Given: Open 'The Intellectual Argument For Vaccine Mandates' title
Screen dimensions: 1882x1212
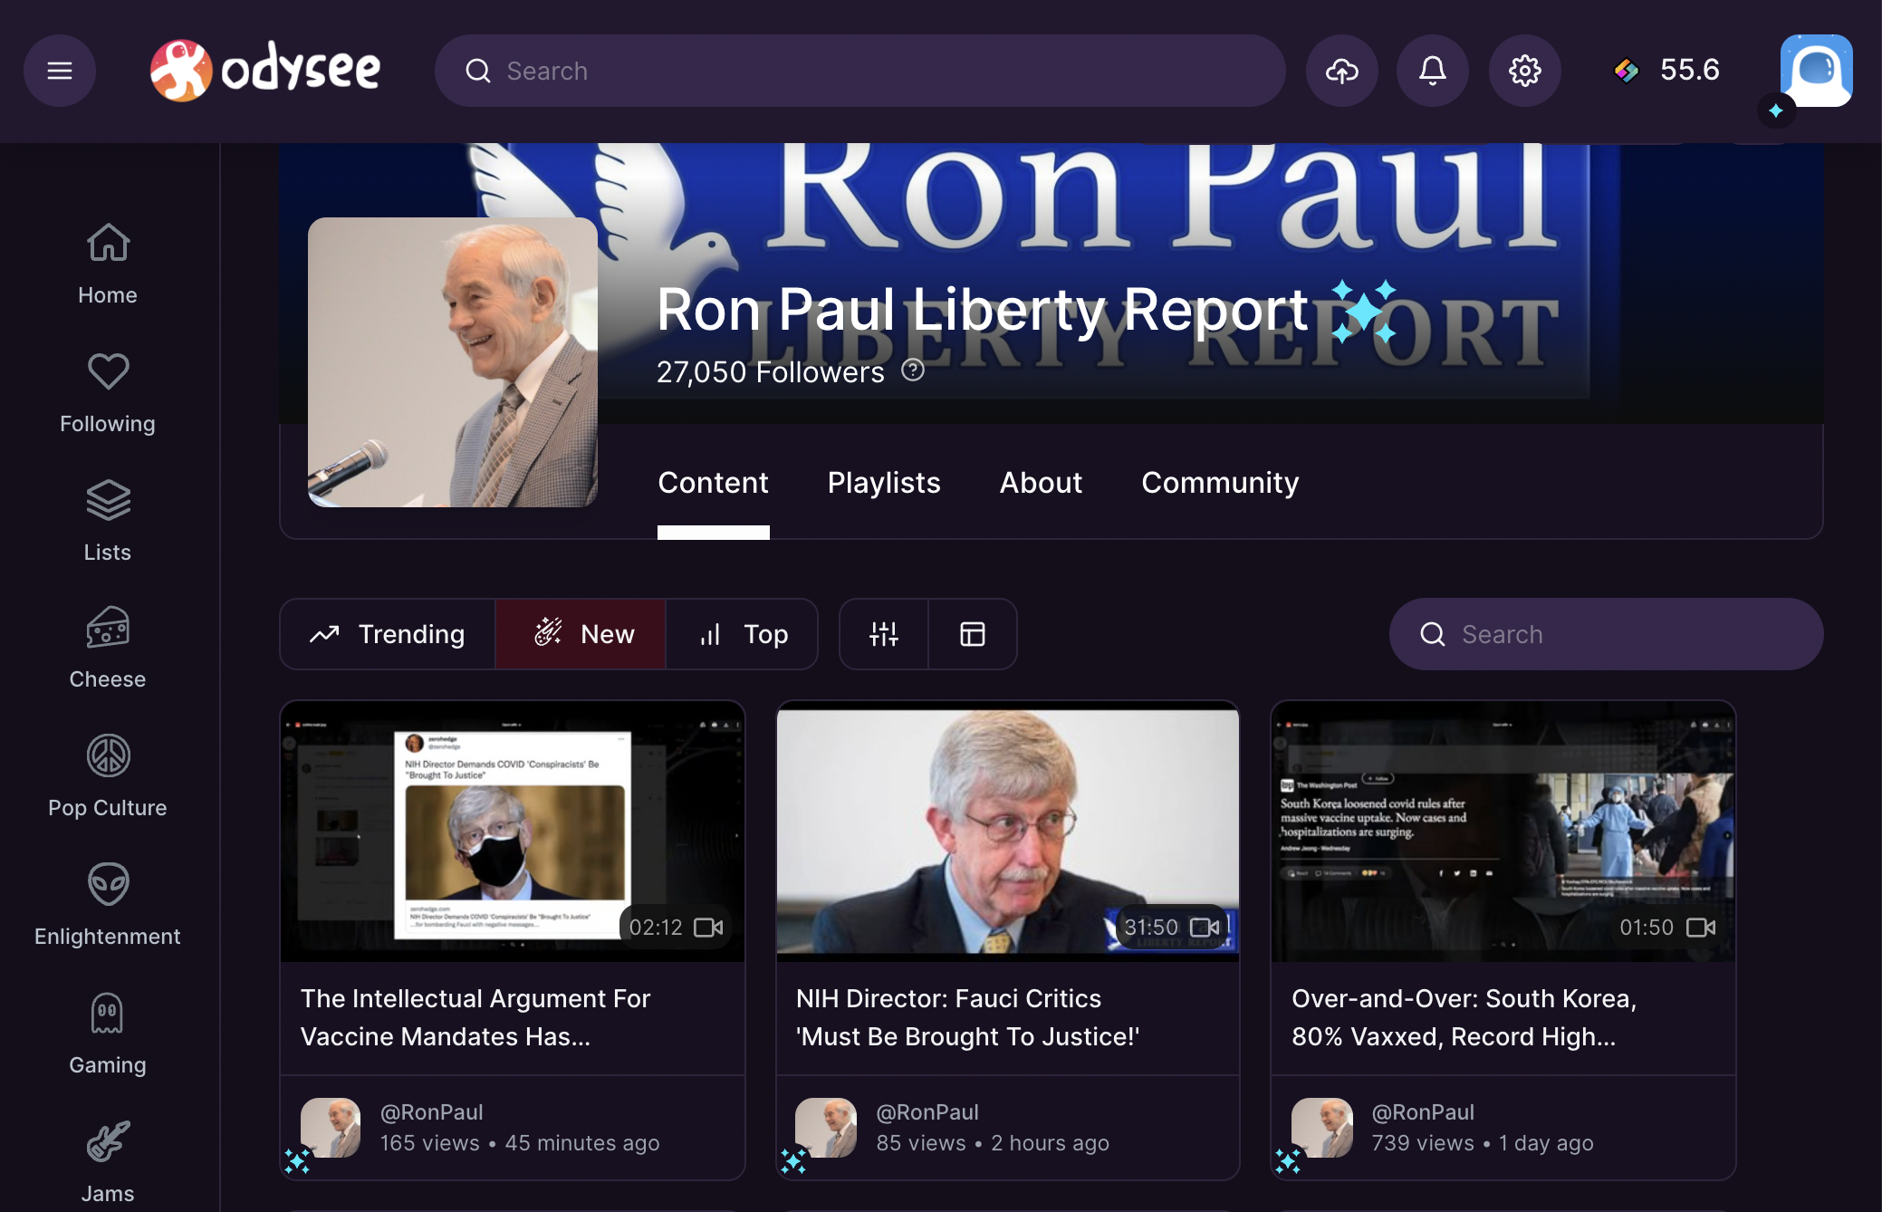Looking at the screenshot, I should [x=475, y=1017].
